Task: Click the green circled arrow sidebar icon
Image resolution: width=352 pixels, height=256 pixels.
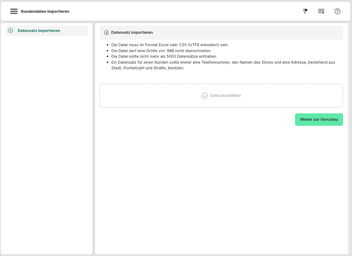Action: [11, 30]
